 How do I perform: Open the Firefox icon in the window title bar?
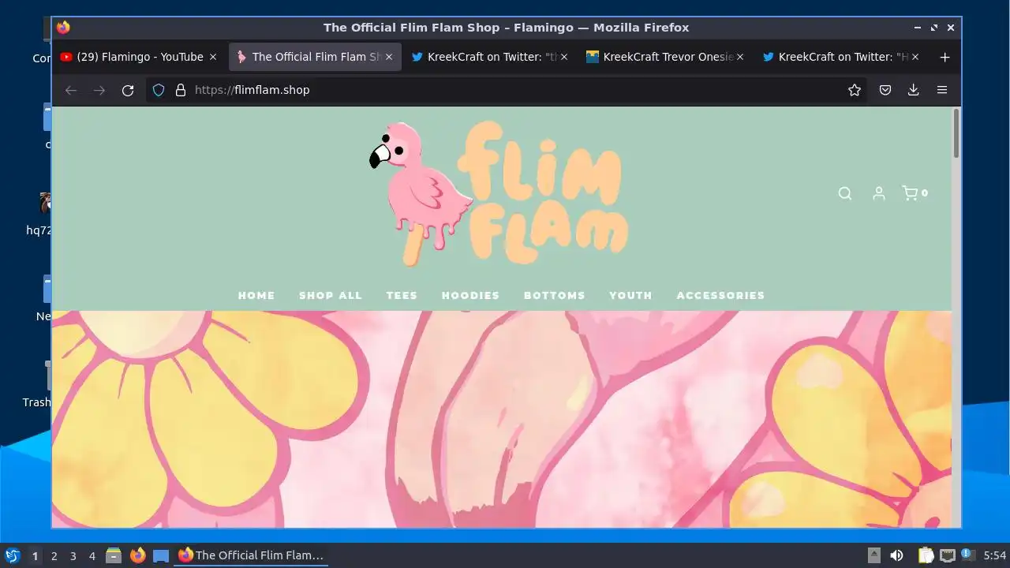63,27
